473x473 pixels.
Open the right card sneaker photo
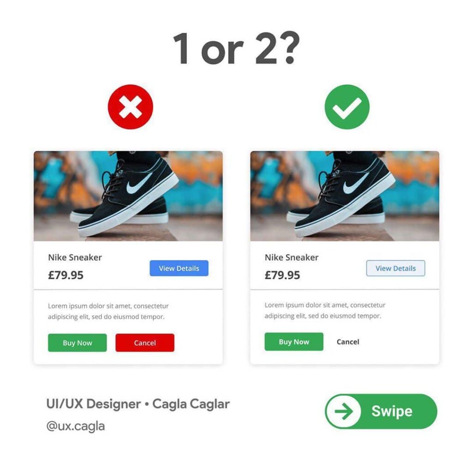345,196
